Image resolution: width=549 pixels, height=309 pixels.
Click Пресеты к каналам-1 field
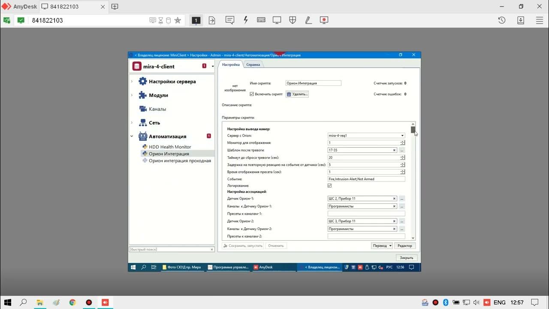click(366, 213)
